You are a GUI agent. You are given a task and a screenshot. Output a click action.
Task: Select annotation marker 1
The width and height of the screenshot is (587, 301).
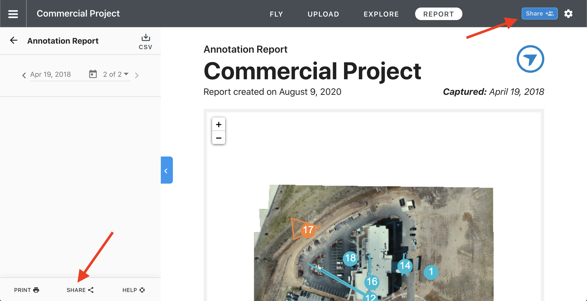pyautogui.click(x=431, y=272)
